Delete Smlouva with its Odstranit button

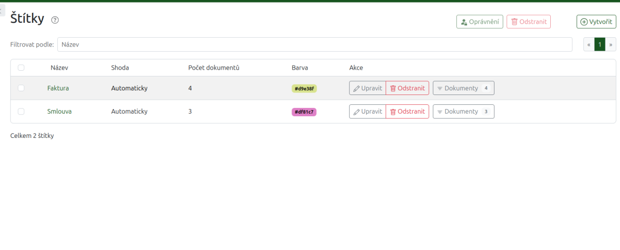pos(407,112)
